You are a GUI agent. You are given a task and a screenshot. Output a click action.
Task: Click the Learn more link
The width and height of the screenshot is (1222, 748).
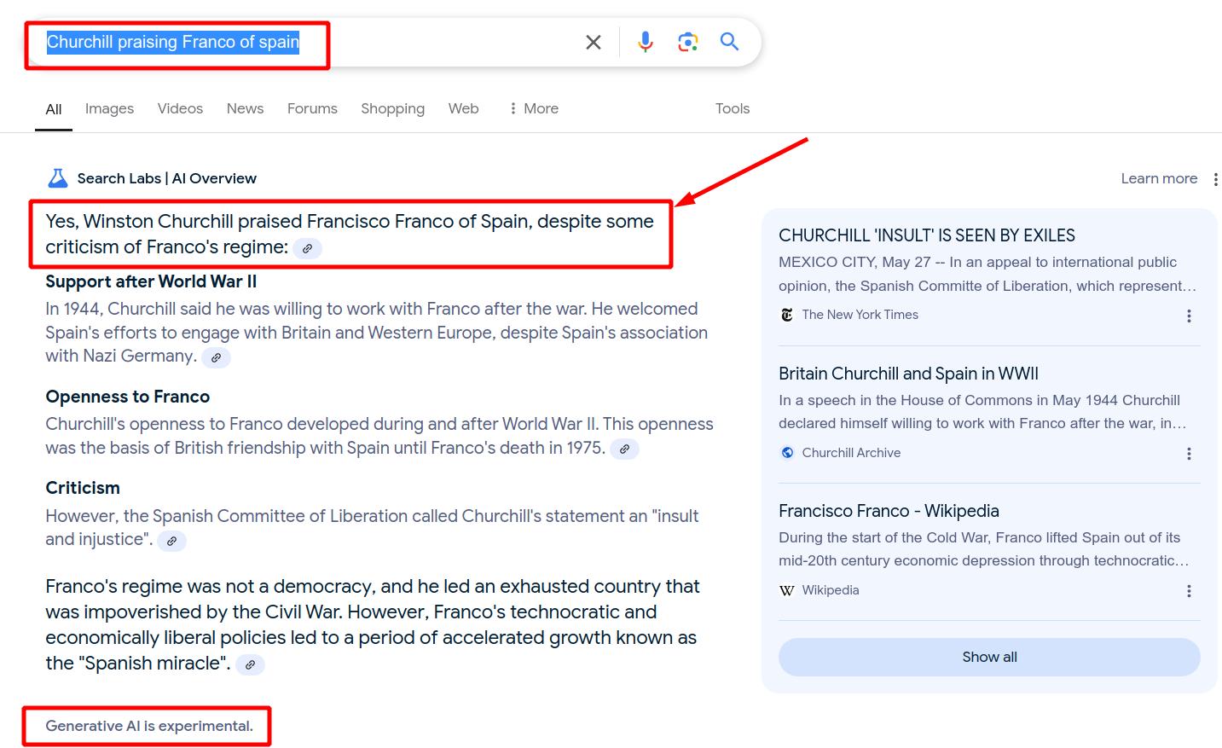(x=1159, y=178)
